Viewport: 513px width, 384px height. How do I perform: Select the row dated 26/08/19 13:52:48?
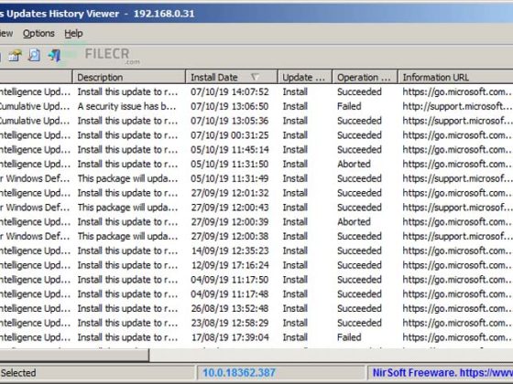256,308
